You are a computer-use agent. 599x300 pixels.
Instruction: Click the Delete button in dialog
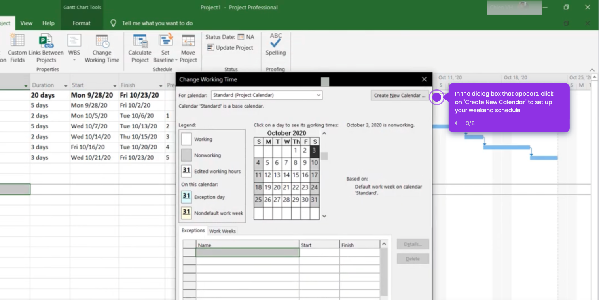tap(413, 259)
